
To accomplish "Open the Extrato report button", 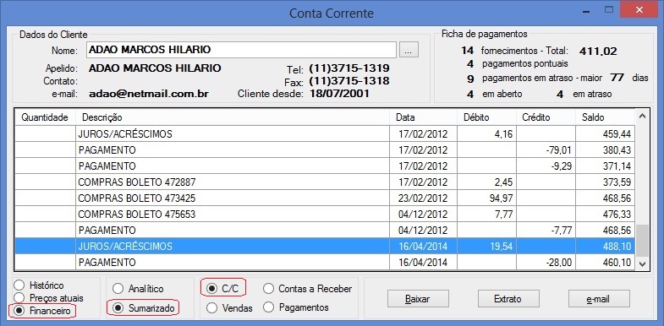I will pos(508,299).
